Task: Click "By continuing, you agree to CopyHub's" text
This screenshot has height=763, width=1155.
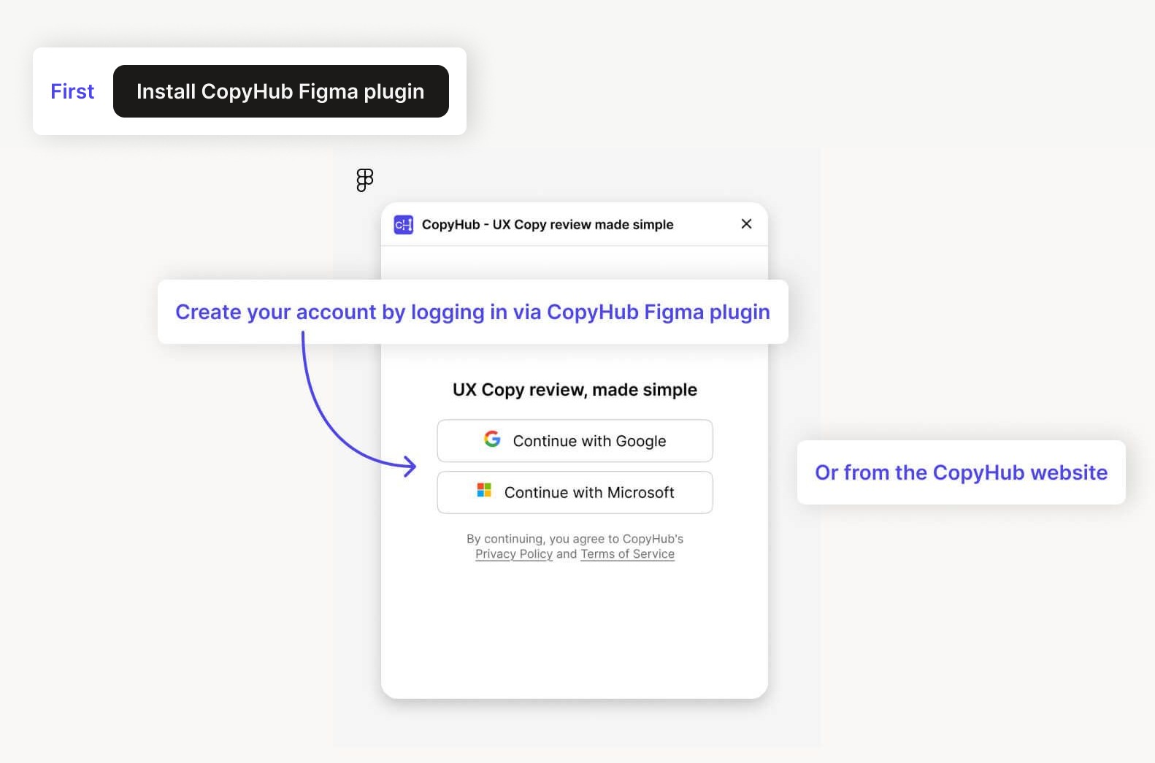Action: point(575,539)
